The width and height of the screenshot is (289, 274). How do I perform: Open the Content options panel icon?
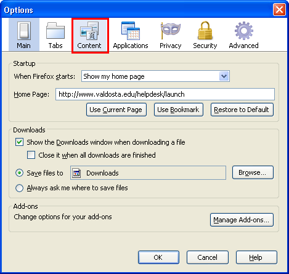(89, 31)
